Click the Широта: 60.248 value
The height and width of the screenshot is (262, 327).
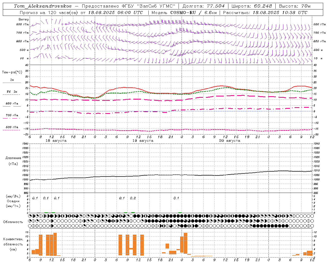point(252,6)
